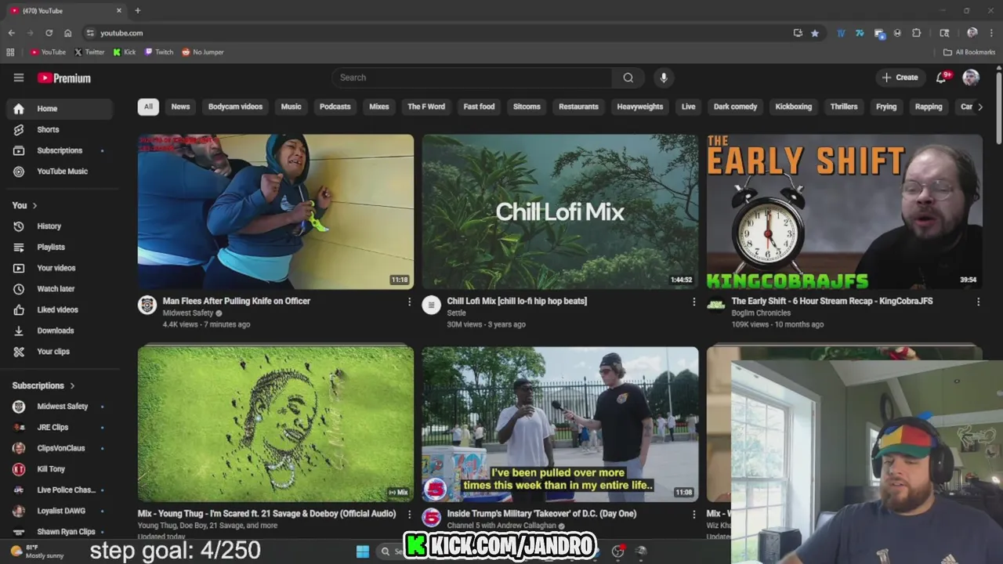Open the Shawn Ryan Clips subscription

coord(60,532)
